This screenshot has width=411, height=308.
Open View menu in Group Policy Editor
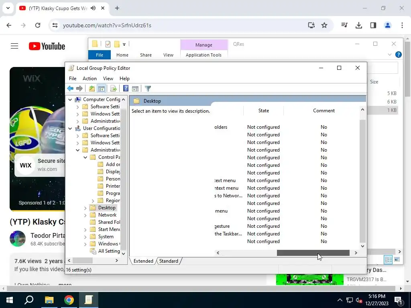108,79
